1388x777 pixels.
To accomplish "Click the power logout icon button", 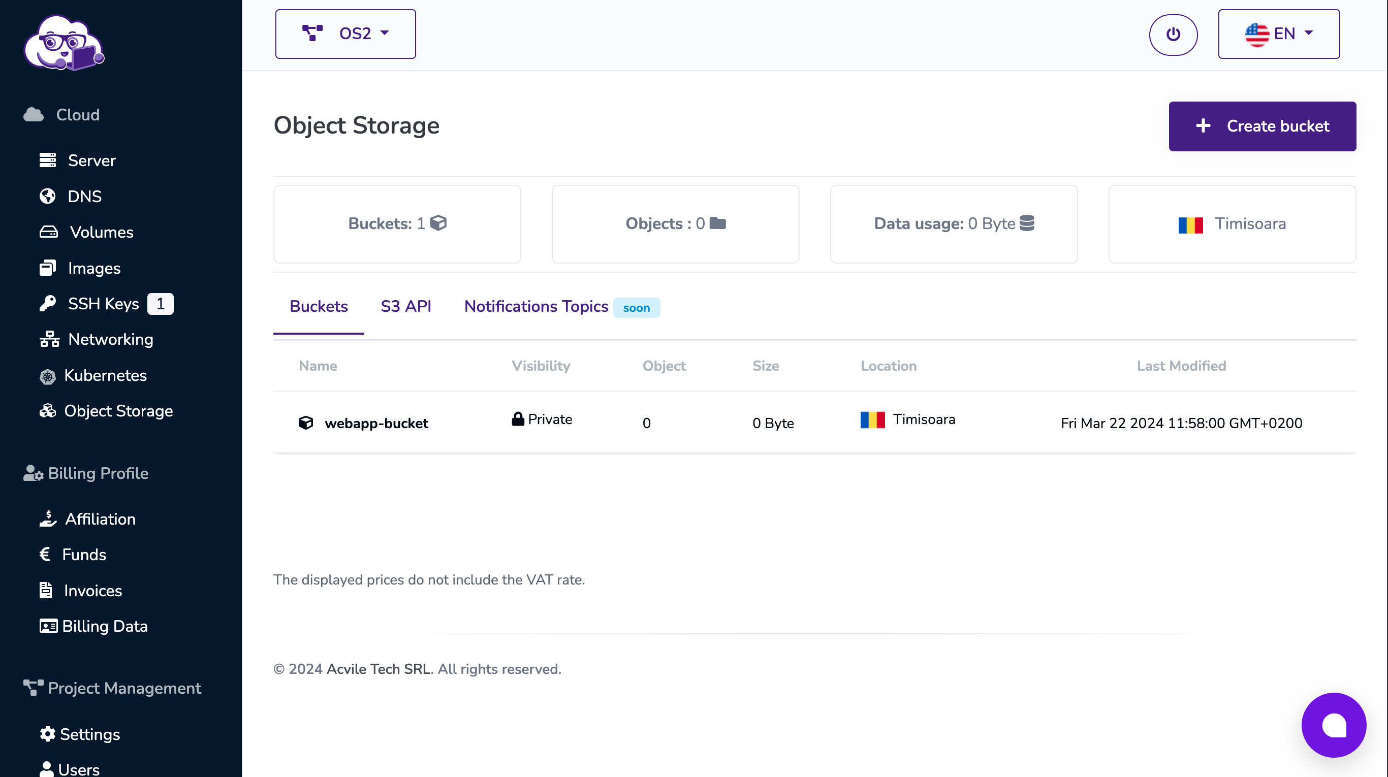I will (1173, 35).
